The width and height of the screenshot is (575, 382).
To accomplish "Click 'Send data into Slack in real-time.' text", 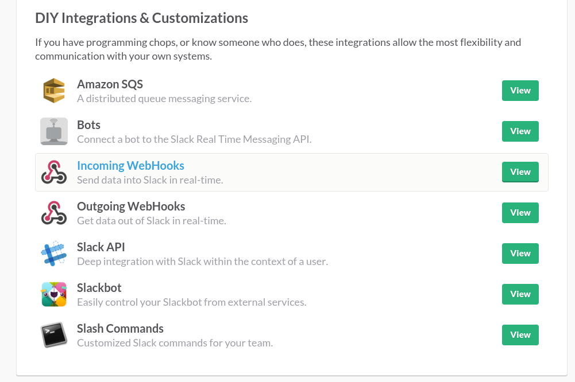I will click(x=150, y=180).
